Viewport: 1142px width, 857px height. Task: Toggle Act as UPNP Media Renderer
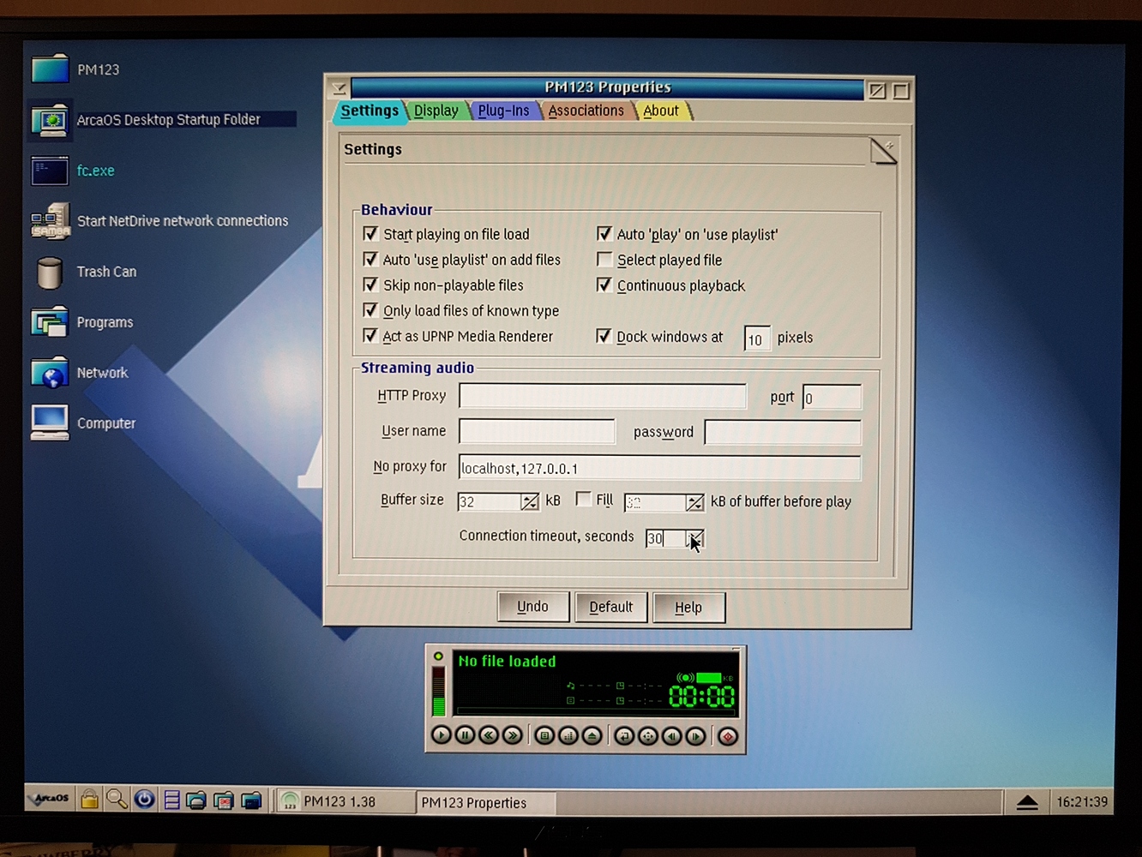371,335
